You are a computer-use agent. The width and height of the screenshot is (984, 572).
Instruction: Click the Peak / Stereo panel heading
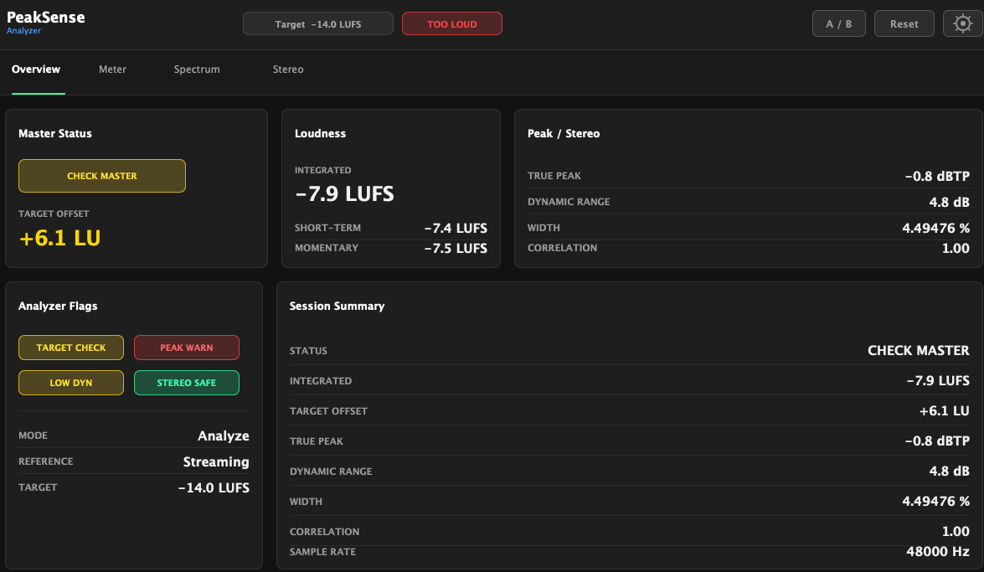[x=564, y=133]
